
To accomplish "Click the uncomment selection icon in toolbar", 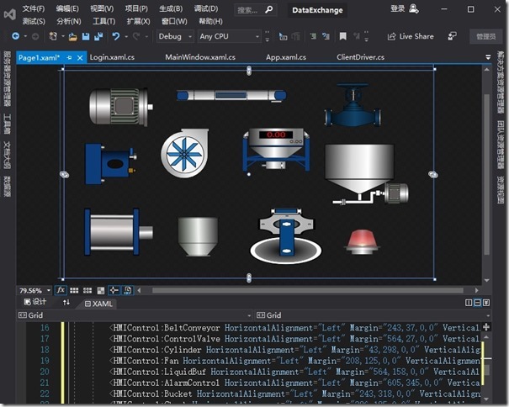I will coord(326,36).
